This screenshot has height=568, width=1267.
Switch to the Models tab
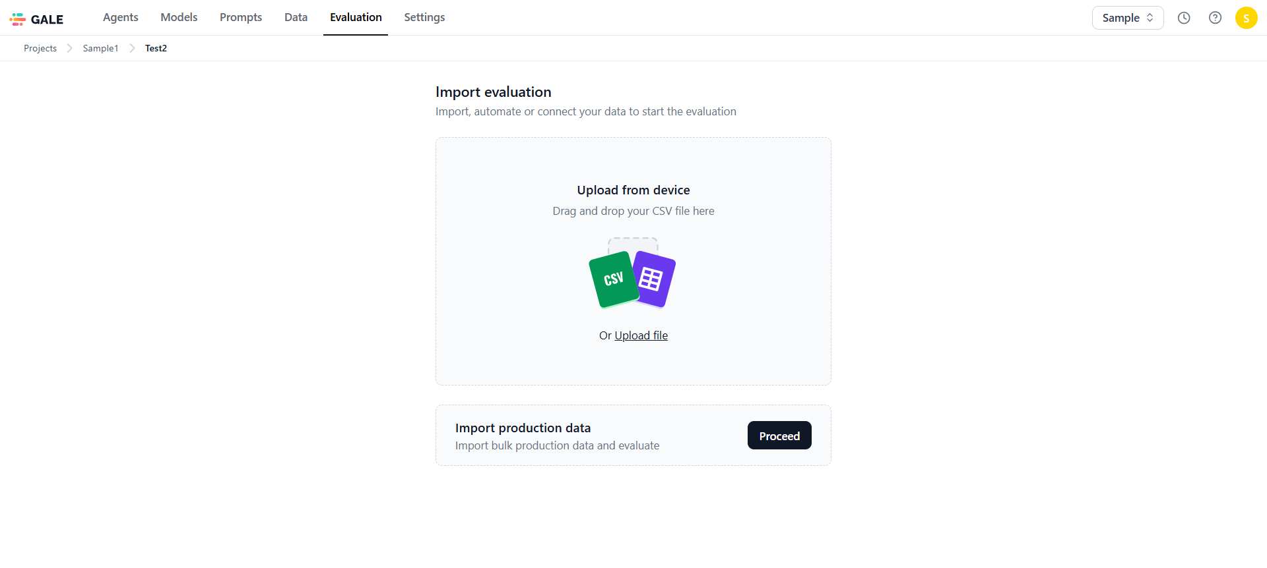pos(179,17)
